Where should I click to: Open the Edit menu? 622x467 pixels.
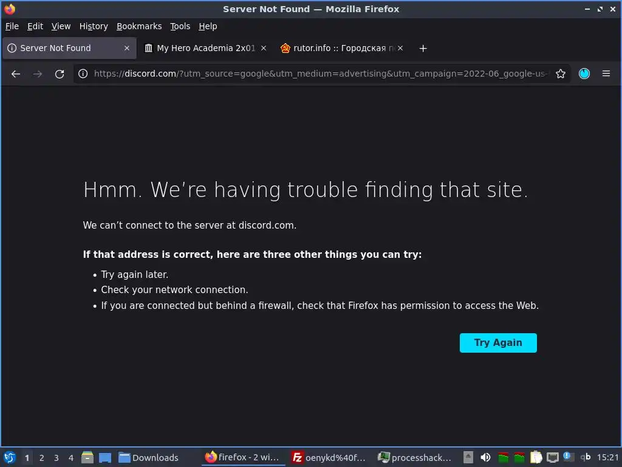35,26
